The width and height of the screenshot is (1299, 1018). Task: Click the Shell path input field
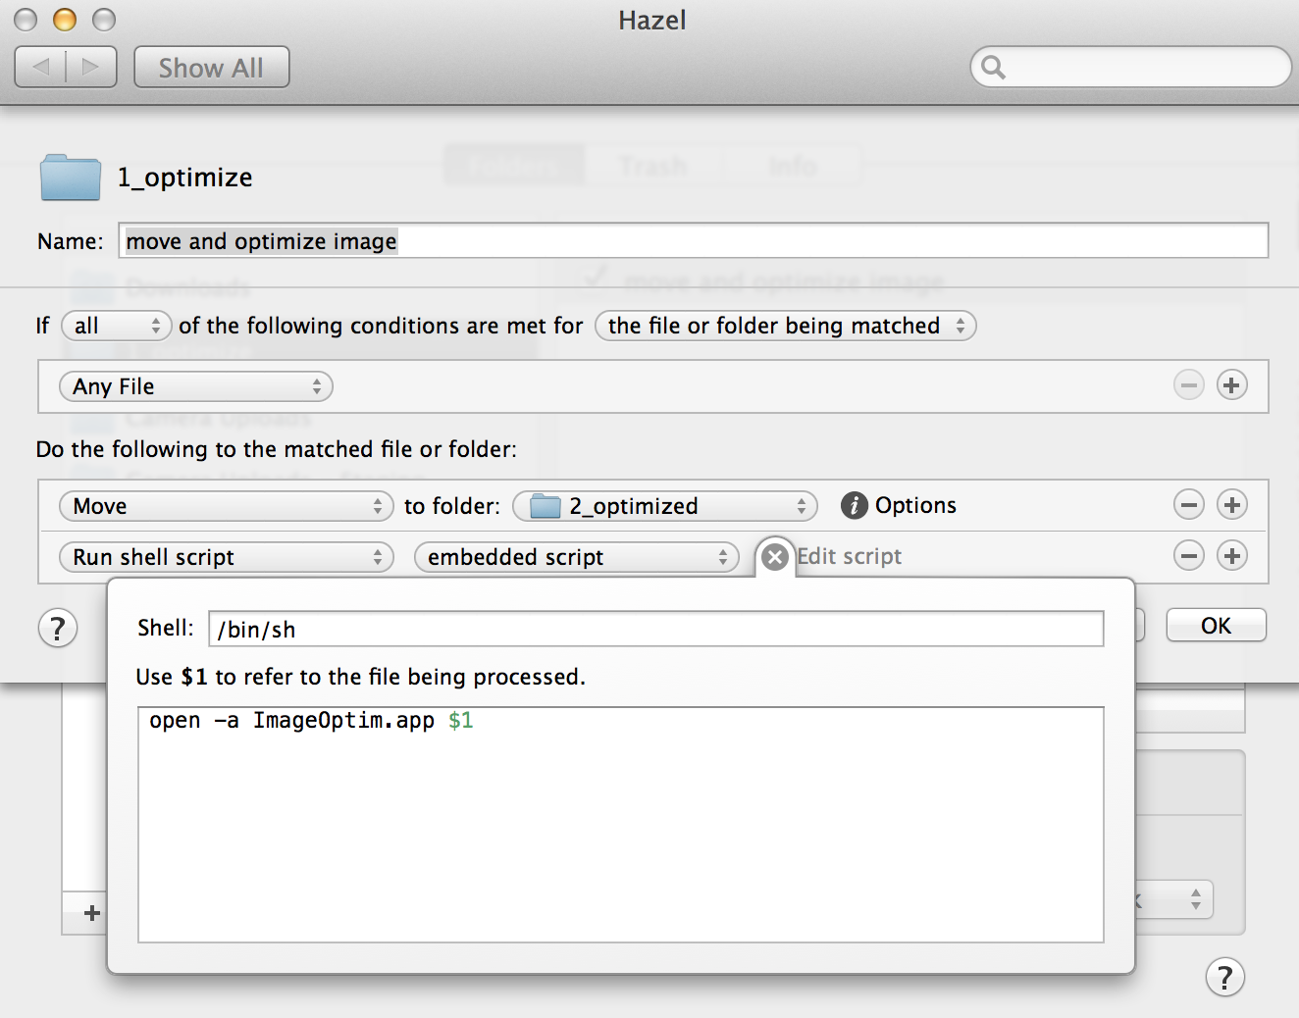655,629
